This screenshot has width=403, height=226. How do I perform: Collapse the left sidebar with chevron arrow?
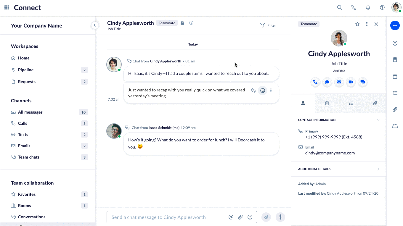94,25
